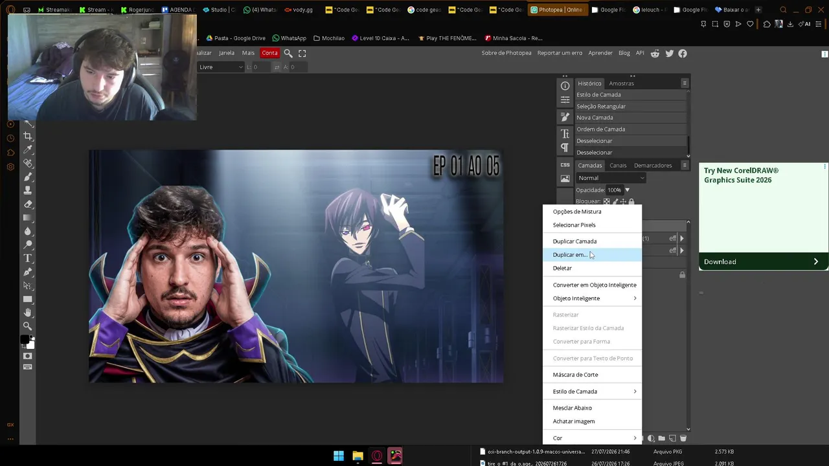Viewport: 829px width, 466px height.
Task: Select Nova Camada history state
Action: click(631, 118)
